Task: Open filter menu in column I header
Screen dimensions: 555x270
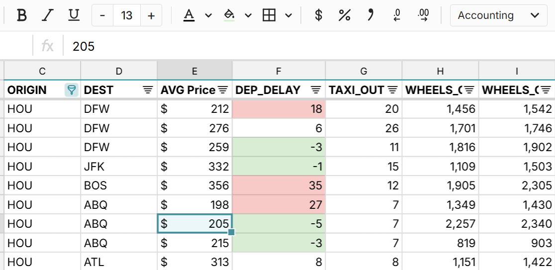Action: tap(546, 90)
